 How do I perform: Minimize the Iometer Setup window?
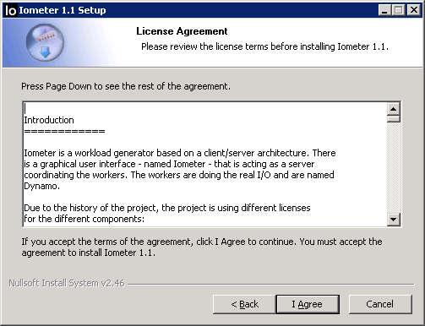[x=384, y=10]
